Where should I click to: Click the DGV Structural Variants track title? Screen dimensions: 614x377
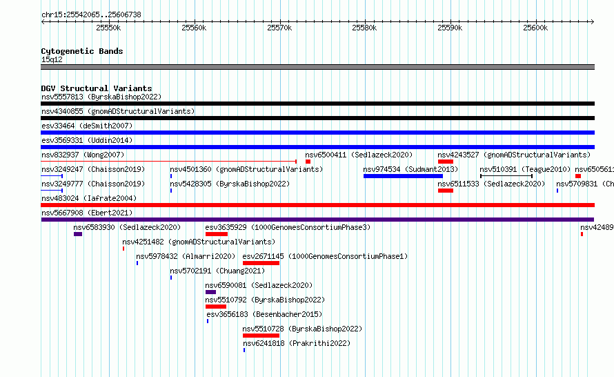click(97, 88)
